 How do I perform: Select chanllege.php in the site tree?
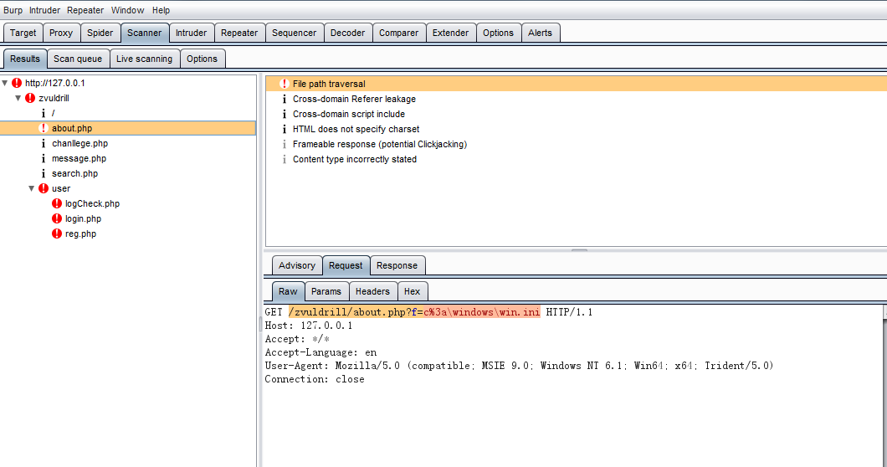[x=79, y=144]
